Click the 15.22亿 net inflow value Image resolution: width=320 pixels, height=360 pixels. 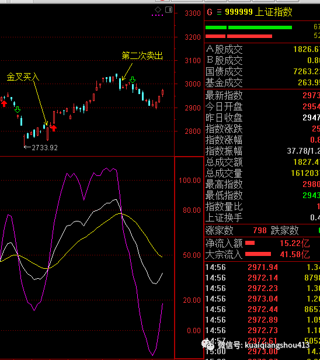click(x=295, y=243)
